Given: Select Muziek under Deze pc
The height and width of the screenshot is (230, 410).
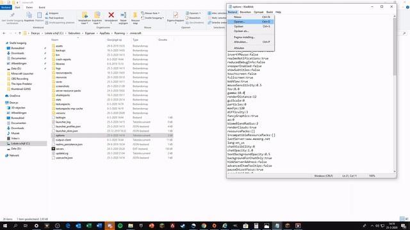Looking at the screenshot, I should (15, 134).
